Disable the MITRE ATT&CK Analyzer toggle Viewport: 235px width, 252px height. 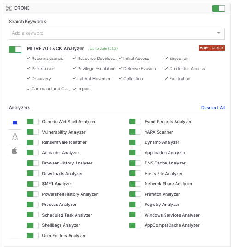(15, 49)
